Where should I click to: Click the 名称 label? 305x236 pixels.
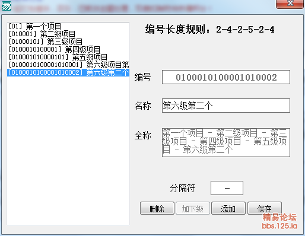[x=142, y=106]
